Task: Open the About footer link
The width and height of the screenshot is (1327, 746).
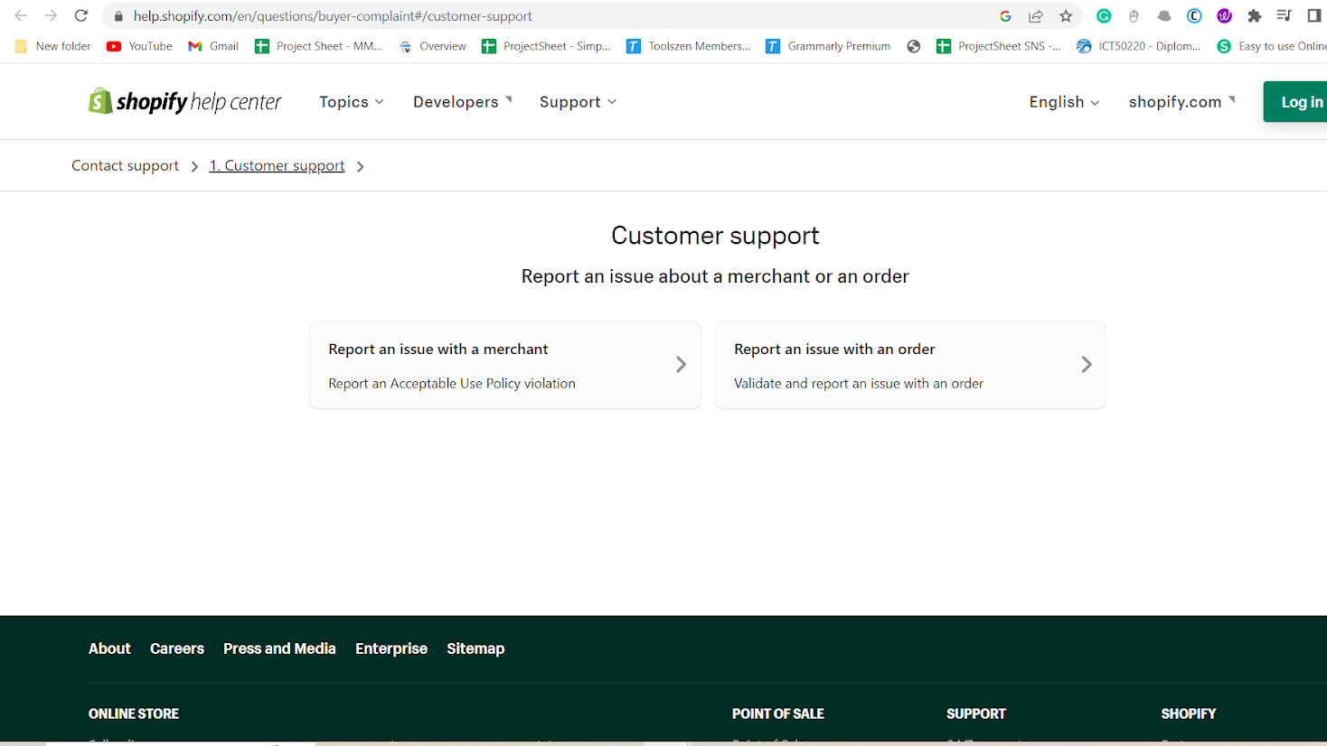Action: pyautogui.click(x=109, y=648)
